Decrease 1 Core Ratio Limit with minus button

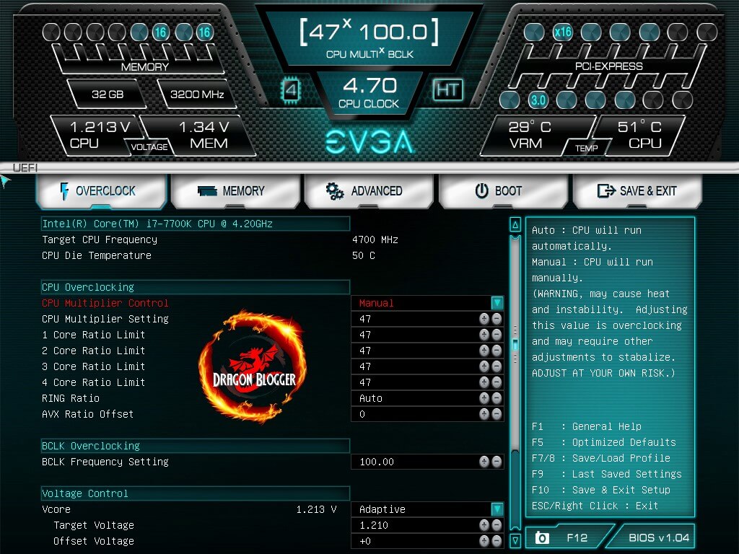point(497,335)
